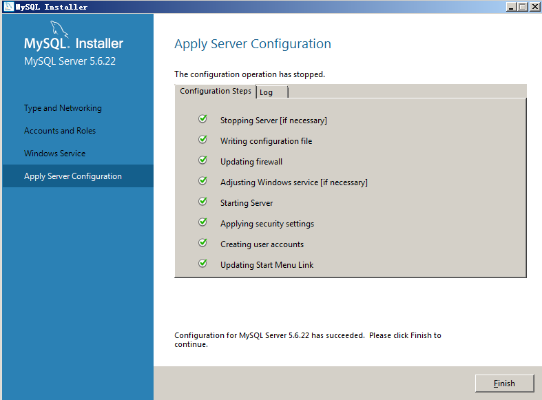The height and width of the screenshot is (400, 542).
Task: Click the Finish button
Action: [504, 383]
